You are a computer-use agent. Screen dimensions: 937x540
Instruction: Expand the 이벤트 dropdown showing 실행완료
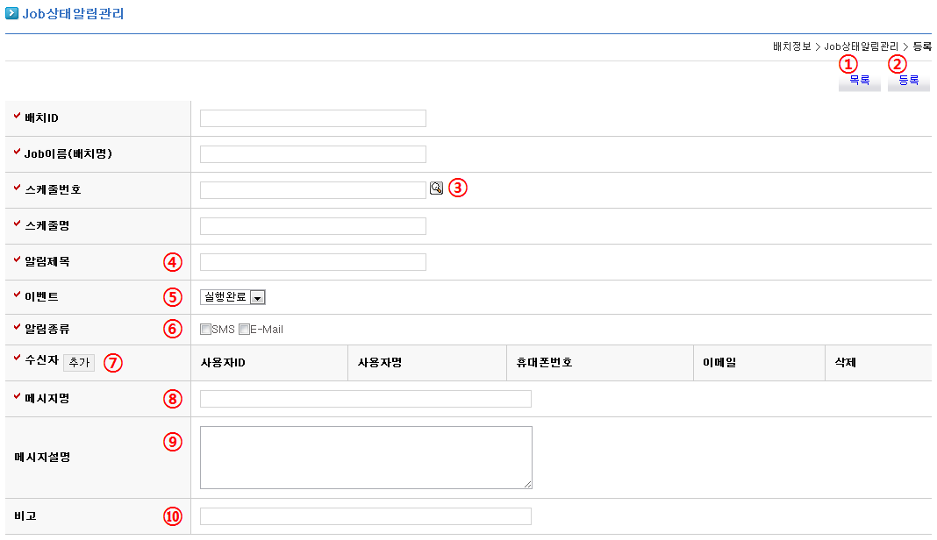click(x=232, y=297)
